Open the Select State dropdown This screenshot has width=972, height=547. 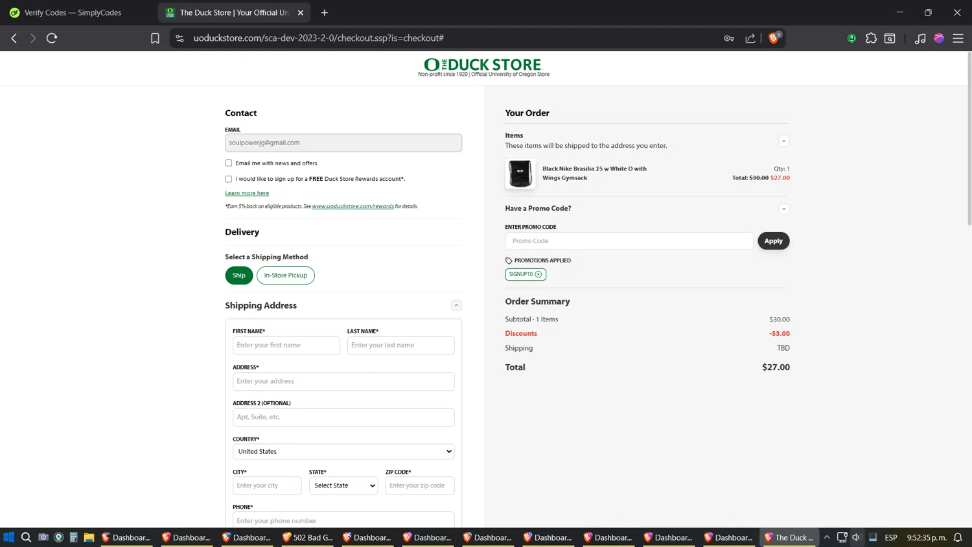pyautogui.click(x=343, y=485)
